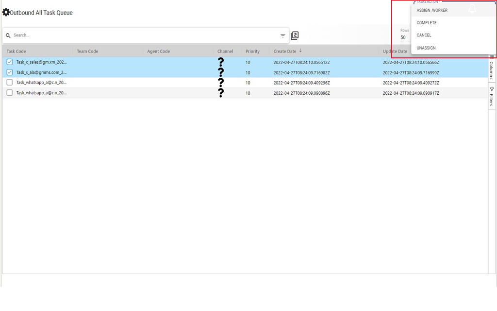The height and width of the screenshot is (311, 497).
Task: Check the first Task_whatsapp row checkbox
Action: [9, 83]
